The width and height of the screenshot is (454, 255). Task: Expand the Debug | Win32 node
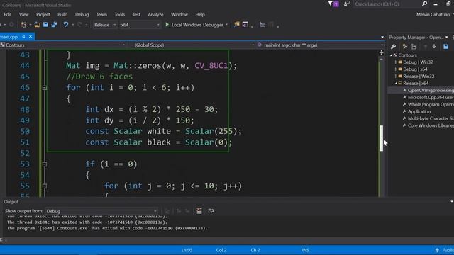click(396, 62)
